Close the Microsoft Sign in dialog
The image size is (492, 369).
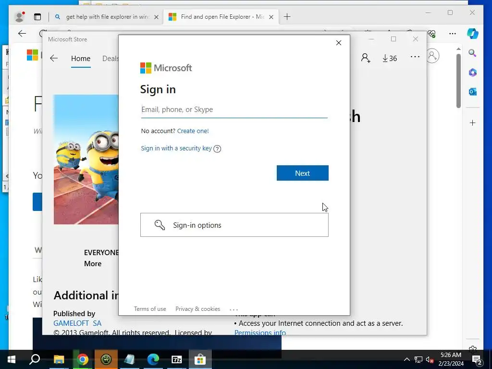pos(339,43)
